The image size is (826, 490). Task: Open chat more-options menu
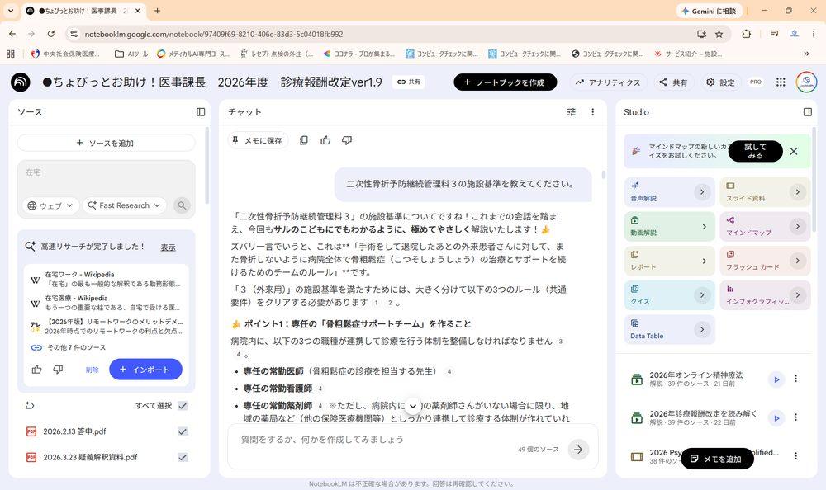592,112
